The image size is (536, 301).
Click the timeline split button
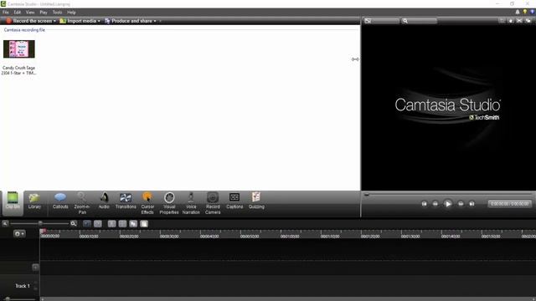tap(122, 224)
